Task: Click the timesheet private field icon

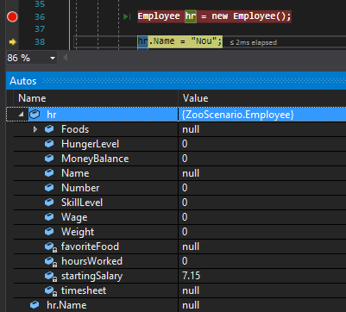Action: [51, 290]
